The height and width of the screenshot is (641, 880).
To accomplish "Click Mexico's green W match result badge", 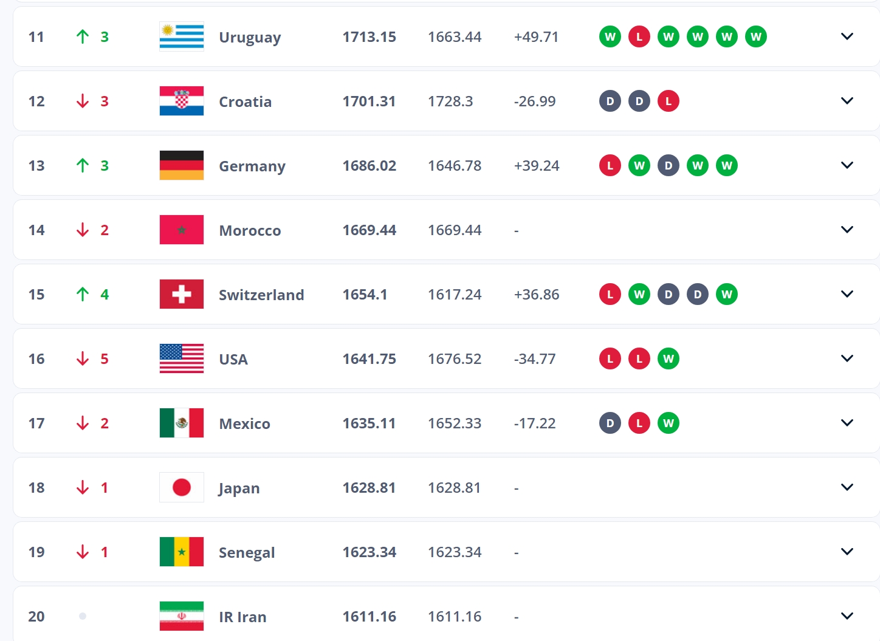I will [668, 423].
